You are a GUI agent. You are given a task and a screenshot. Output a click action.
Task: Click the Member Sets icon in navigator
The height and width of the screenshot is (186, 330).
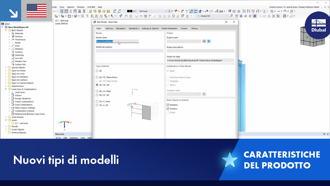(x=13, y=61)
